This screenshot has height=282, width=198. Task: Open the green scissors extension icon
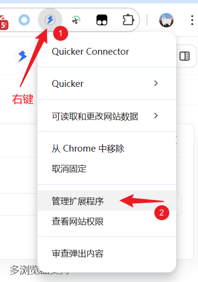pyautogui.click(x=76, y=20)
